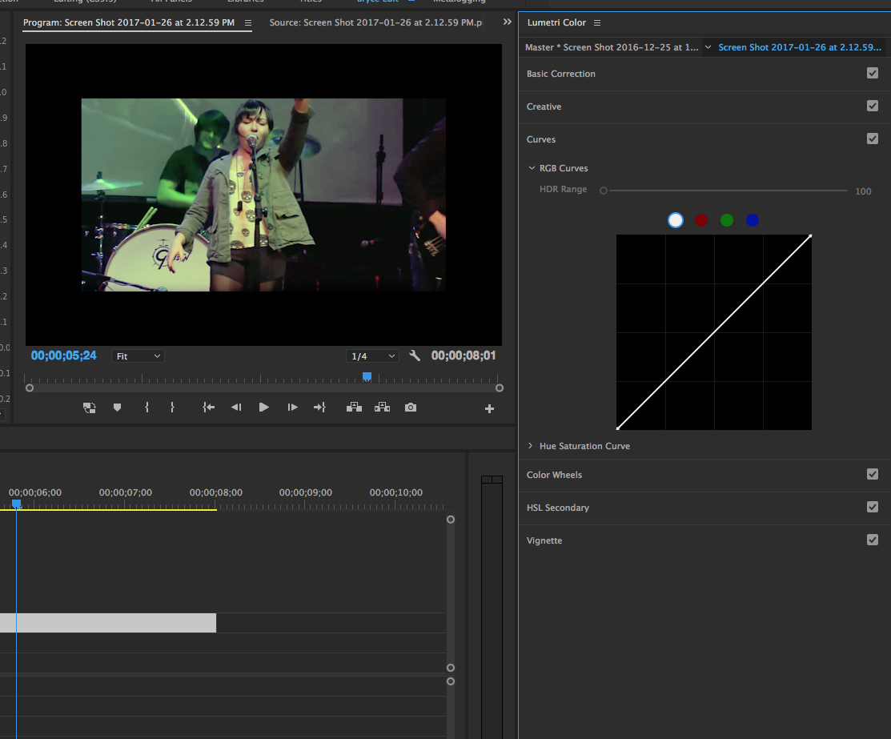Image resolution: width=891 pixels, height=739 pixels.
Task: Click the Mark In bracket icon
Action: coord(146,408)
